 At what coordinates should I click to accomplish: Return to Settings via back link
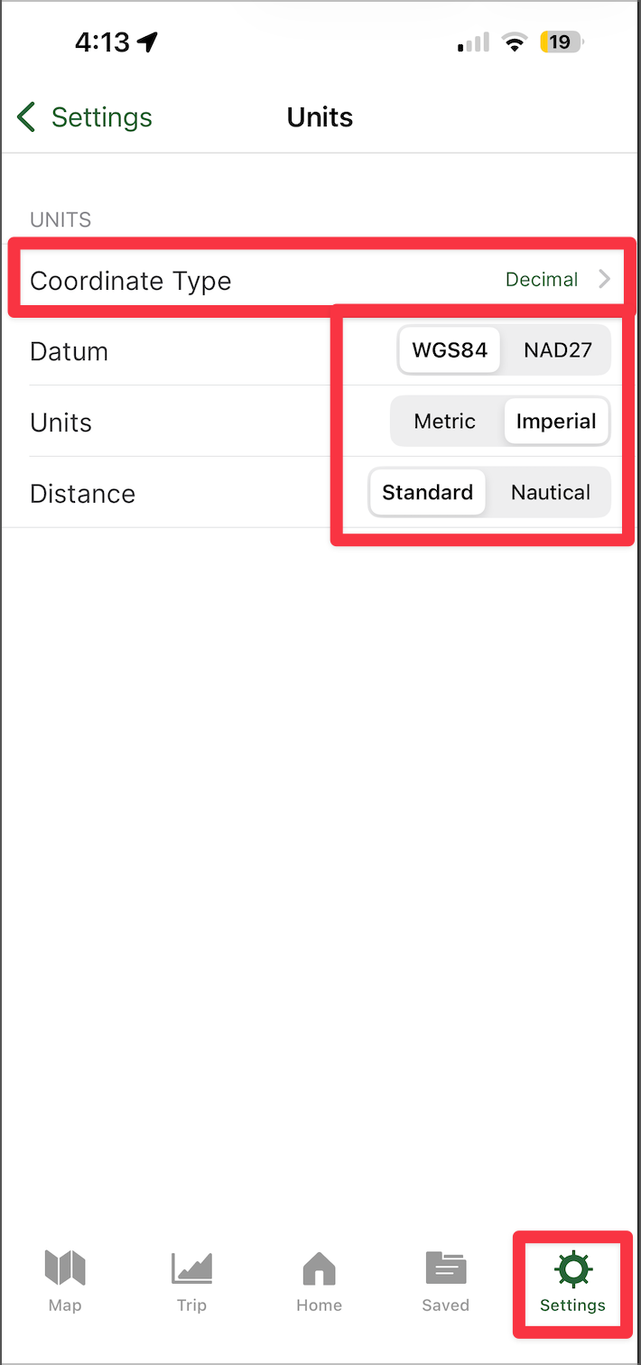84,117
